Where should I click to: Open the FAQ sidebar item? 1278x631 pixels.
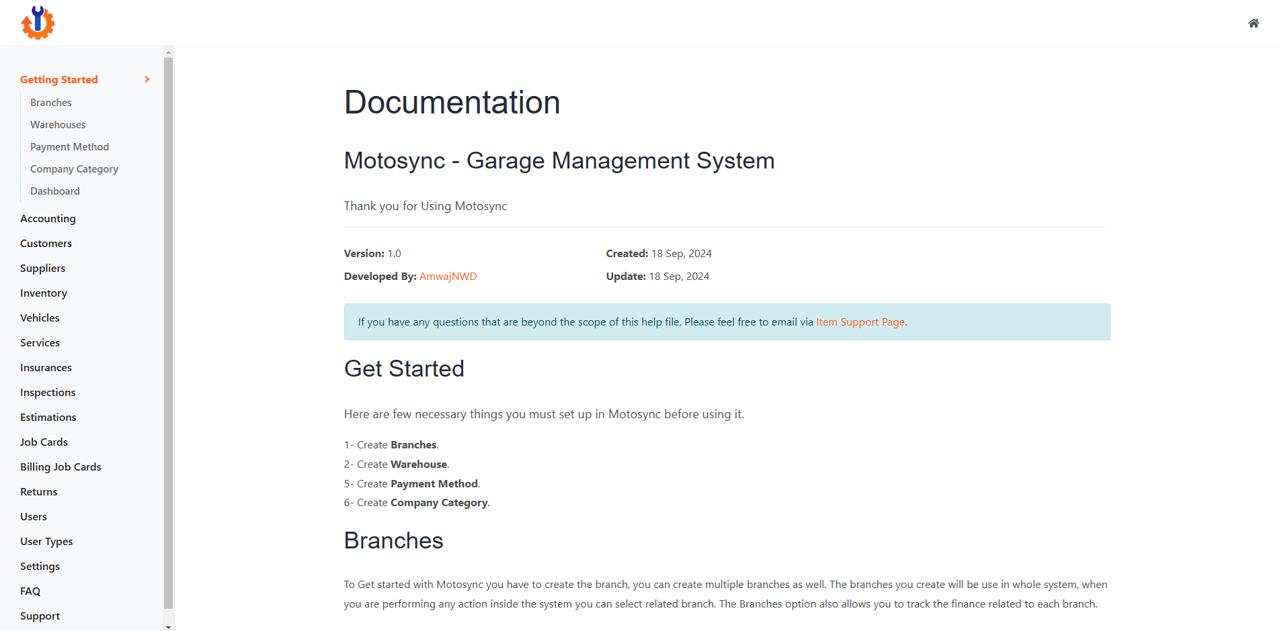30,591
